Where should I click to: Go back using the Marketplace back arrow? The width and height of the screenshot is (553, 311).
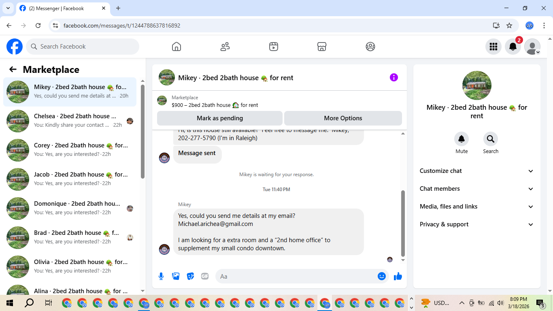(x=13, y=70)
